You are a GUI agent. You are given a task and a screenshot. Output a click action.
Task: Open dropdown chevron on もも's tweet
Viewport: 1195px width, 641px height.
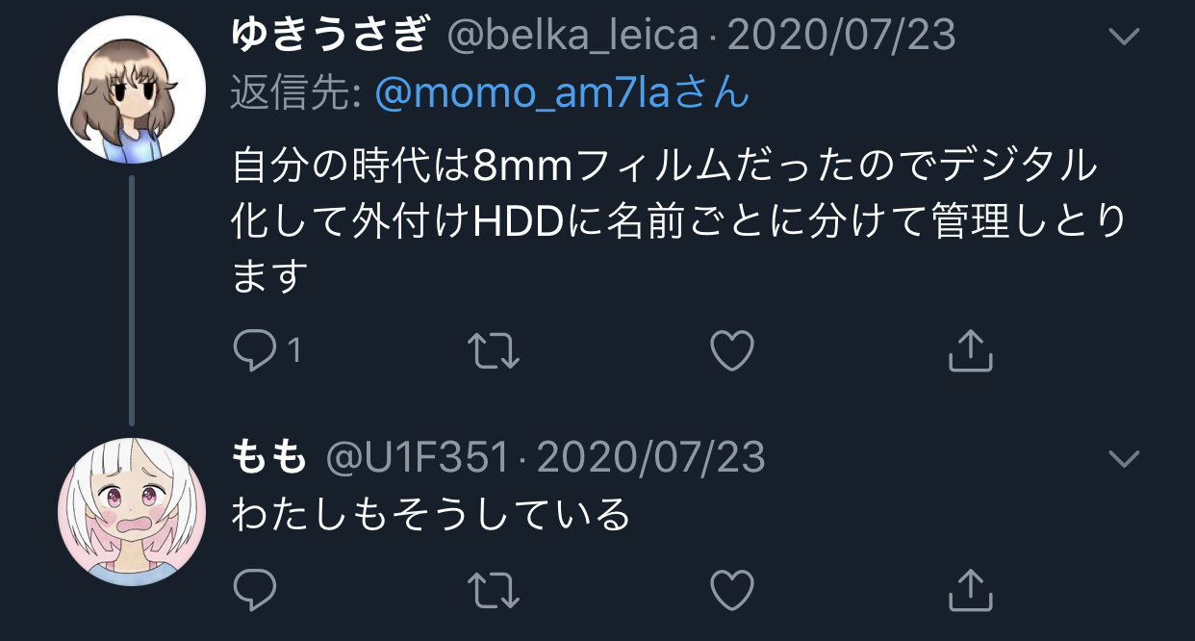(x=1124, y=458)
